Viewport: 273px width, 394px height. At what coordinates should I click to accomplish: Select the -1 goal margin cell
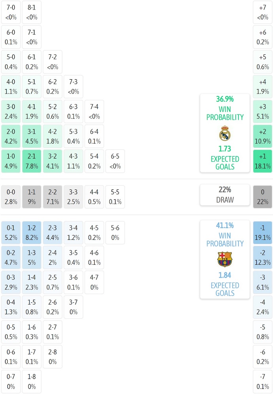pyautogui.click(x=263, y=233)
